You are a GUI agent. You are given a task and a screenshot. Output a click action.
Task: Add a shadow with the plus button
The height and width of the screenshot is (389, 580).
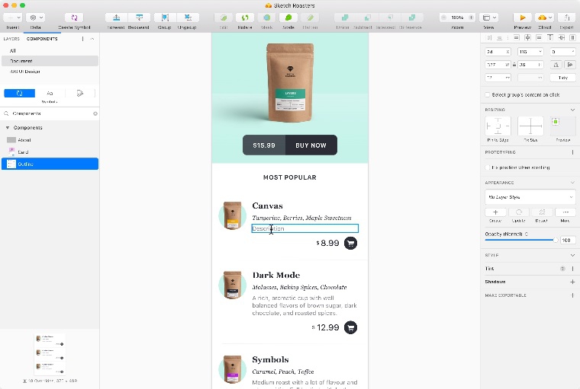coord(572,282)
